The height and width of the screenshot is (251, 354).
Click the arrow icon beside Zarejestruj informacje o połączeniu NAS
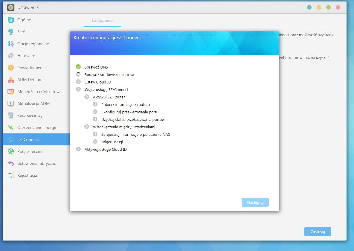pos(95,134)
